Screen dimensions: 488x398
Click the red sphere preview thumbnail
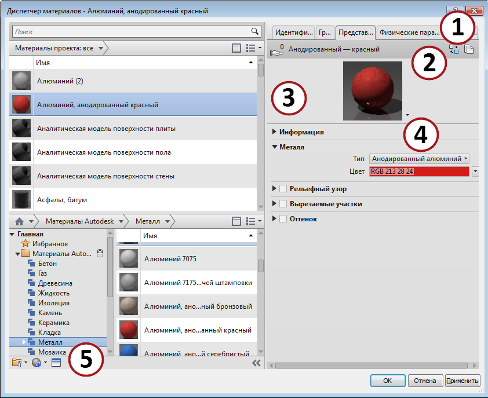(373, 90)
